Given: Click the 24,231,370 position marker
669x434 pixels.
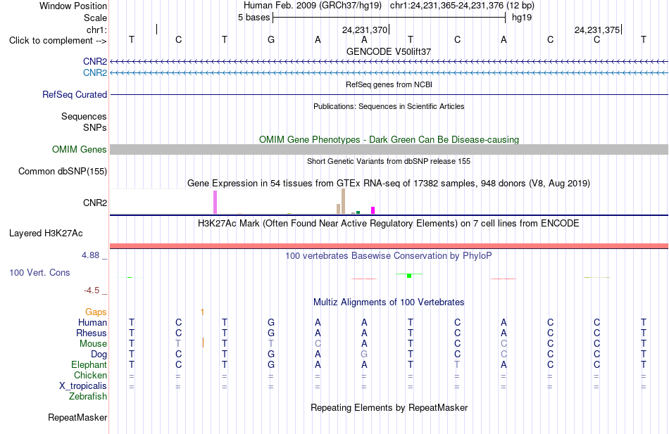Looking at the screenshot, I should click(365, 30).
